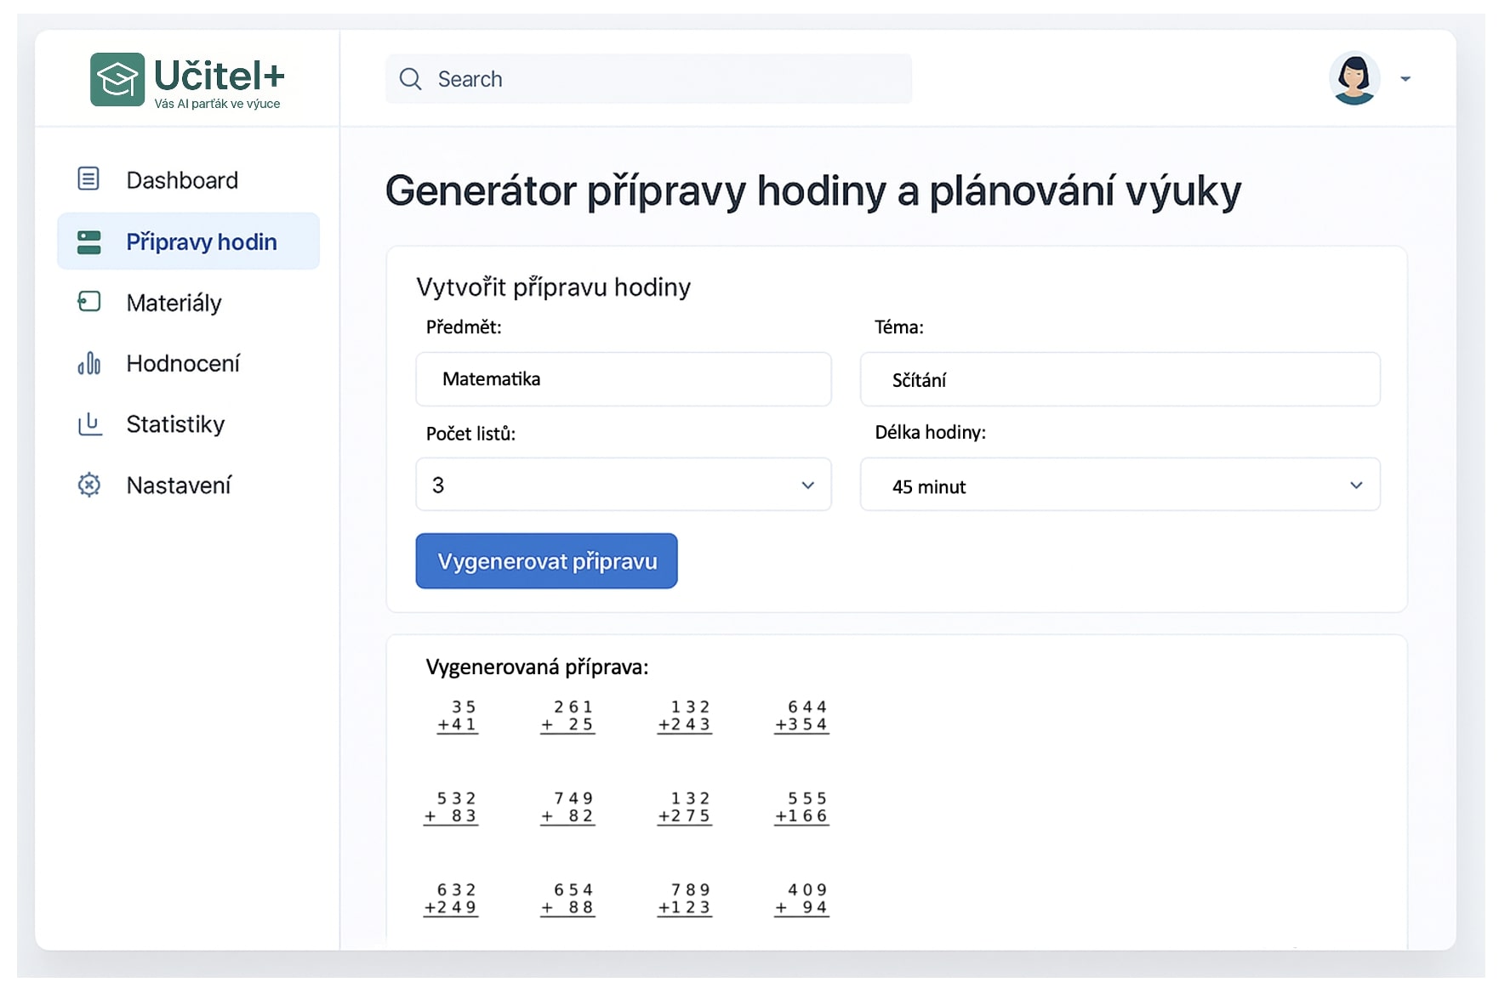This screenshot has height=988, width=1499.
Task: Open Dashboard from the sidebar
Action: point(182,180)
